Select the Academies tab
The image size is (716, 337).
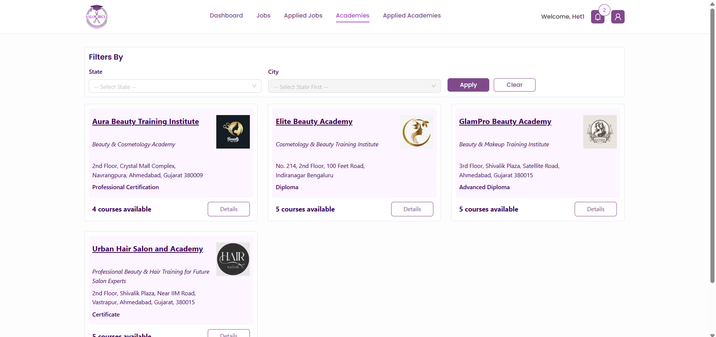pos(352,16)
